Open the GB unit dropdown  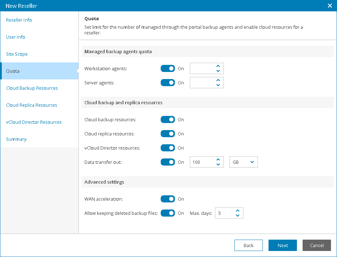coord(243,162)
